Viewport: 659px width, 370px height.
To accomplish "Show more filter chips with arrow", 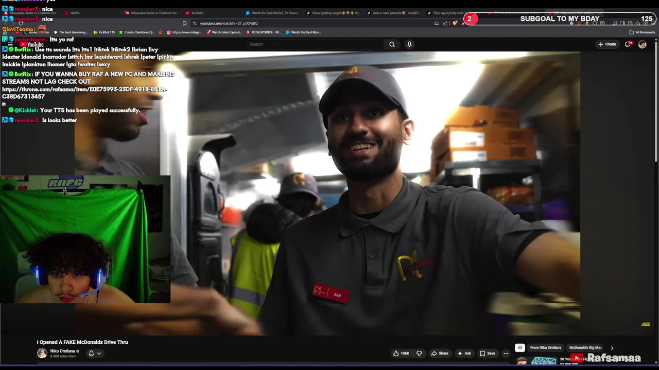I will pyautogui.click(x=612, y=348).
